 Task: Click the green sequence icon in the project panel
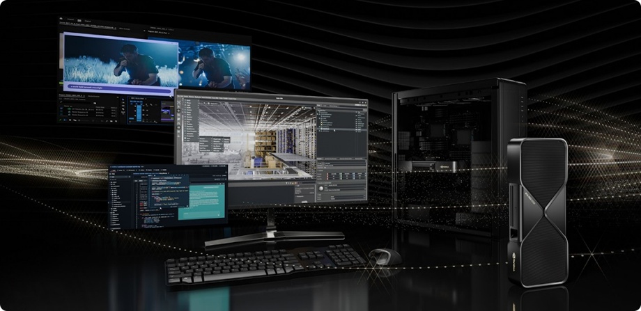tap(62, 109)
